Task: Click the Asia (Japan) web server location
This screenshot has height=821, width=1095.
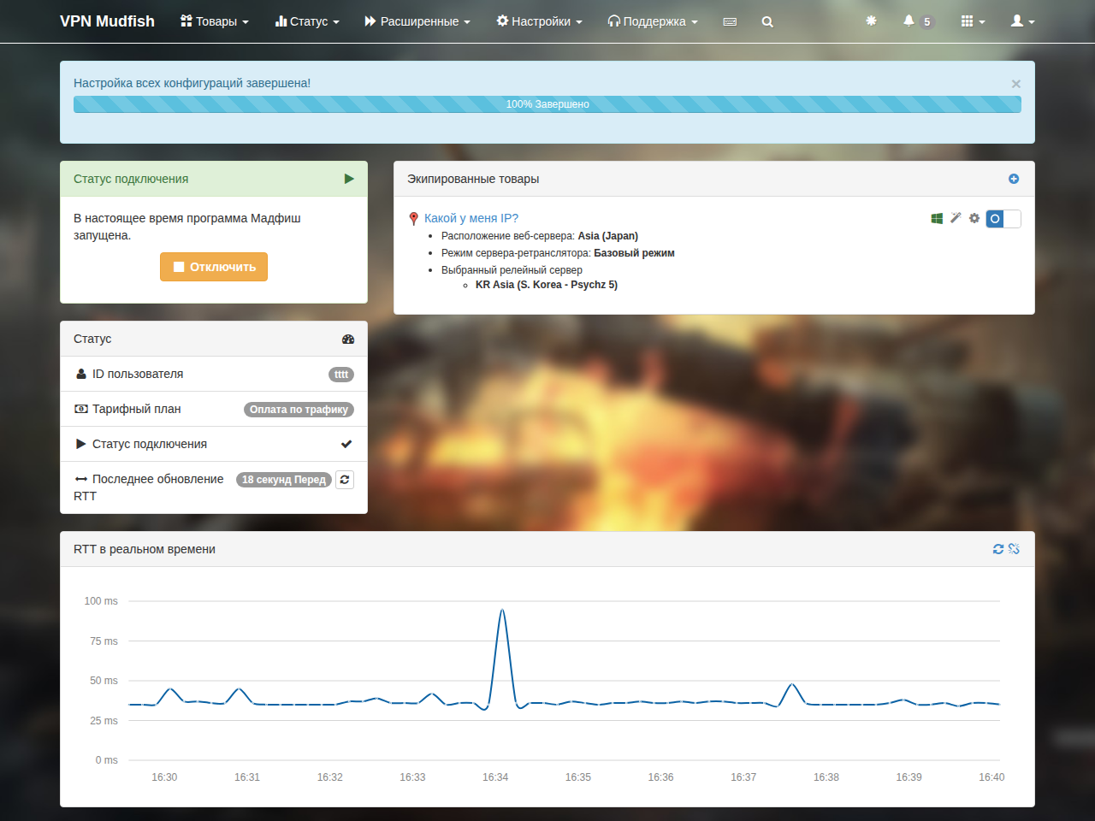Action: tap(607, 236)
